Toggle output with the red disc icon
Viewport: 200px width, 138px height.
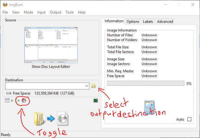tap(24, 100)
